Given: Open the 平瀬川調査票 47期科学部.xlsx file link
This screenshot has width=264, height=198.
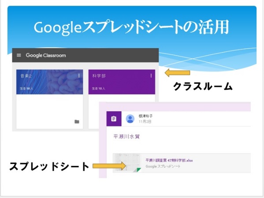Looking at the screenshot, I should 169,160.
